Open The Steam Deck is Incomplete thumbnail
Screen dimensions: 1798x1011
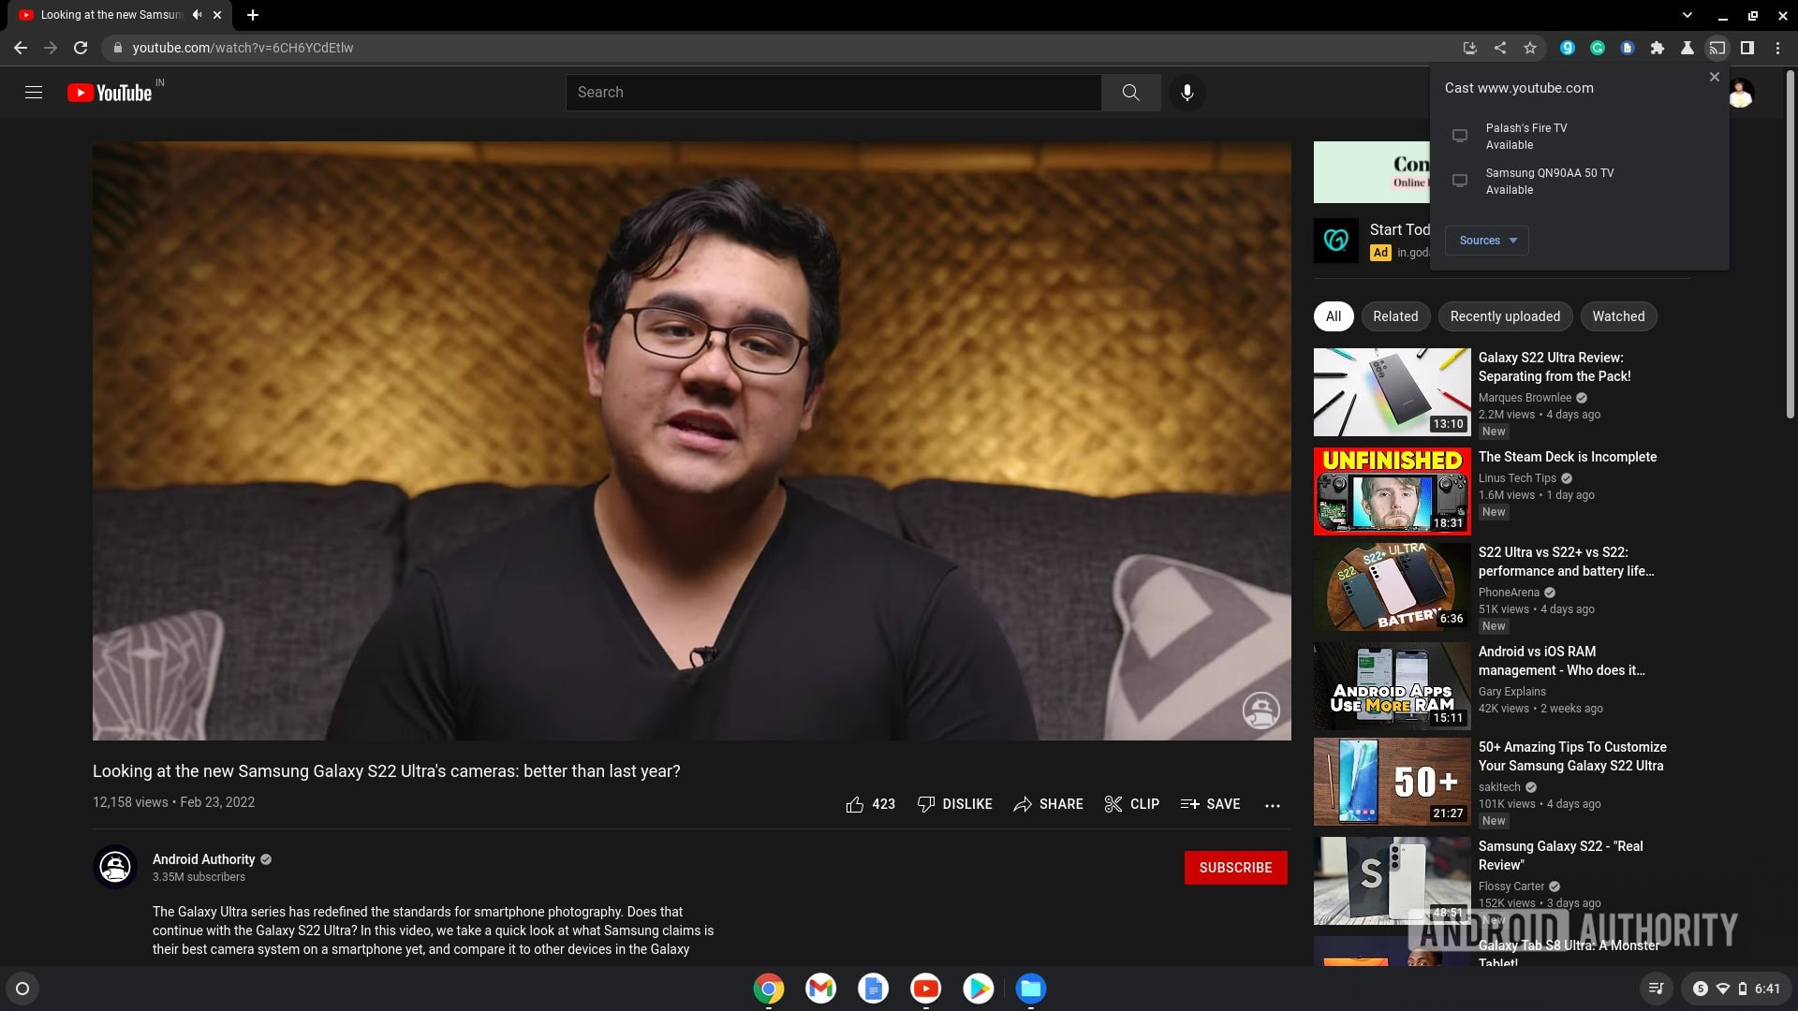(1391, 491)
